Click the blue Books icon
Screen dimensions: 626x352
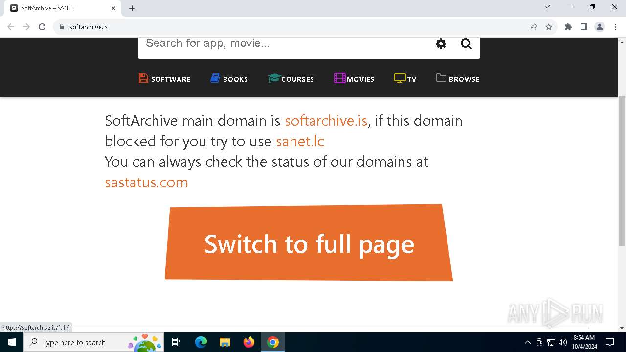point(215,78)
